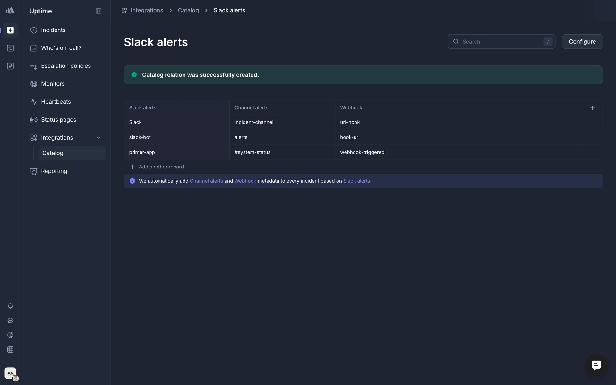The image size is (616, 385).
Task: Open the Catalog sidebar subitem
Action: [x=53, y=153]
